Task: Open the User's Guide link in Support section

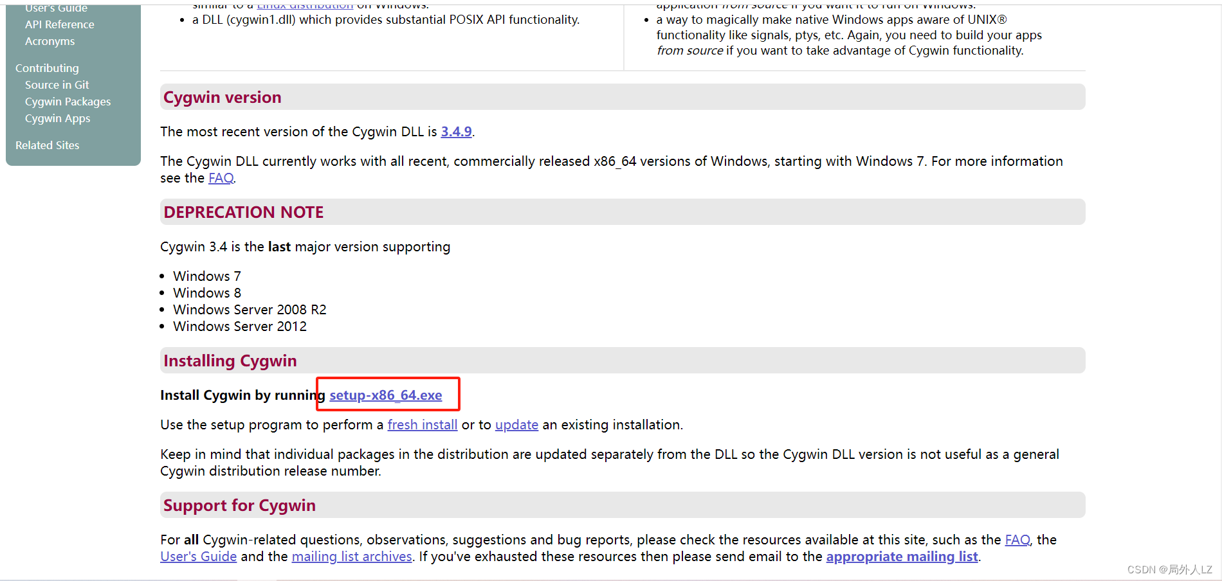Action: coord(198,557)
